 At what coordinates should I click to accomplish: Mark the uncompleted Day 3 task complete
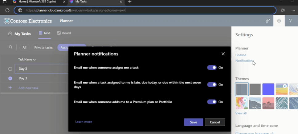(x=10, y=69)
